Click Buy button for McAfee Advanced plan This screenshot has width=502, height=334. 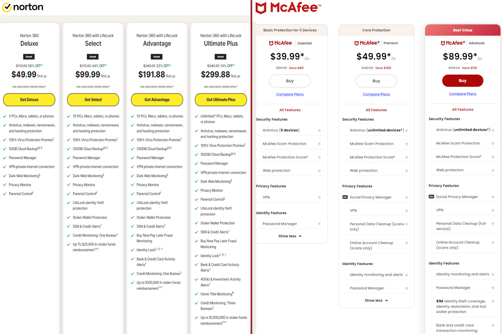(x=463, y=81)
